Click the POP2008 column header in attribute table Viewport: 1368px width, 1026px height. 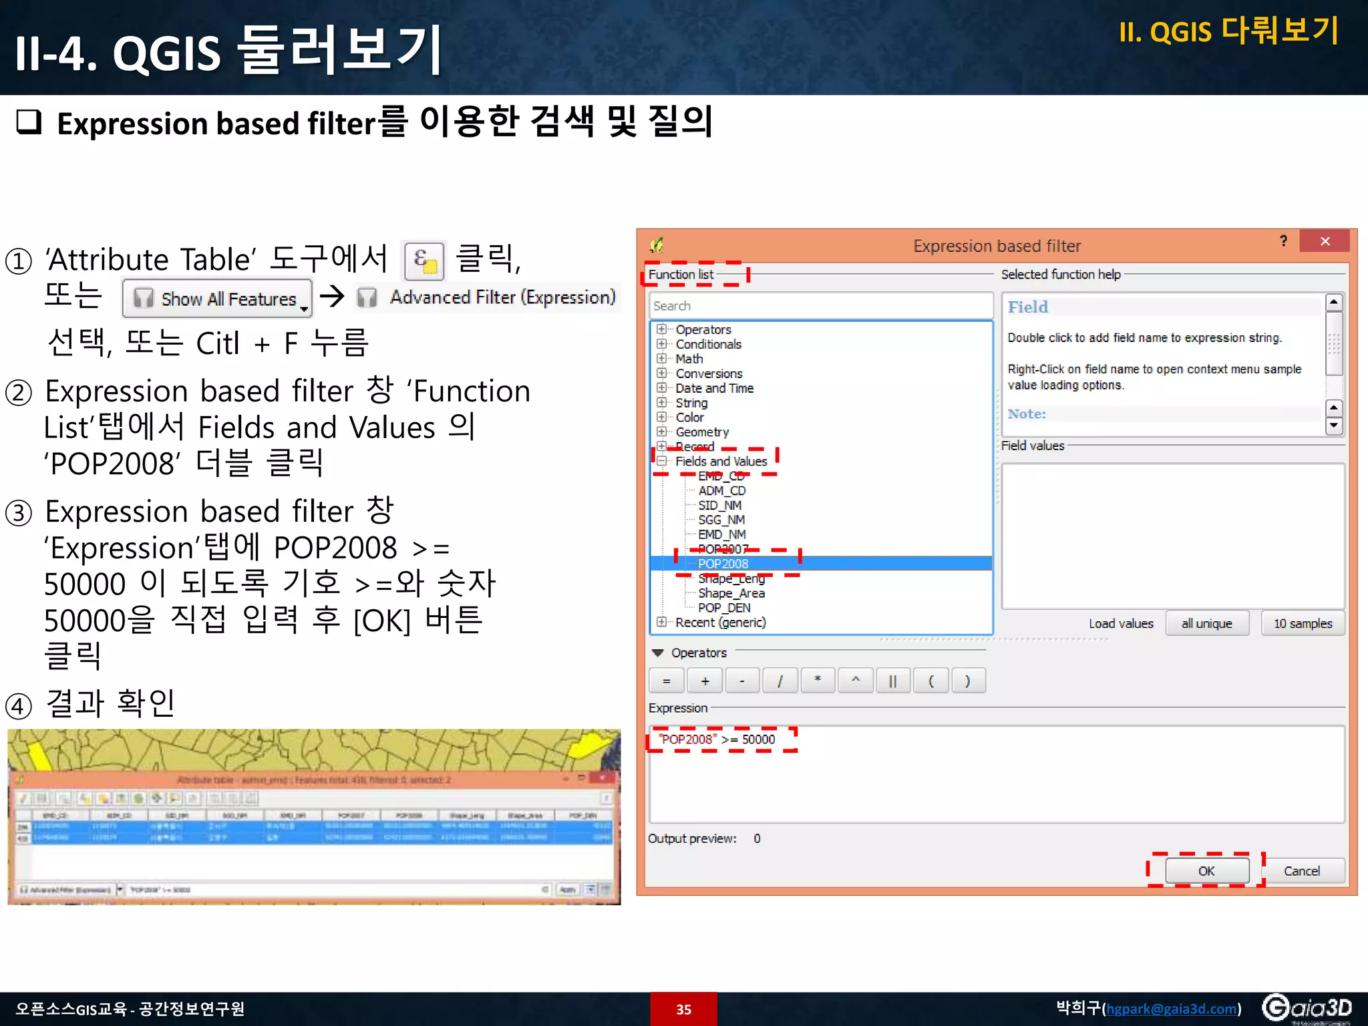pyautogui.click(x=409, y=816)
